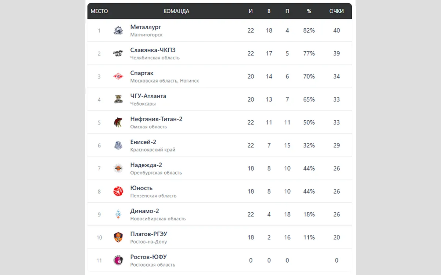Click the Нефтяник-Титан-2 eagle logo
This screenshot has height=275, width=441.
point(118,122)
